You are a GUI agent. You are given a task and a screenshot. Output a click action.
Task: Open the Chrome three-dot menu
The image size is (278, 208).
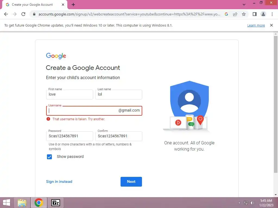(x=272, y=14)
